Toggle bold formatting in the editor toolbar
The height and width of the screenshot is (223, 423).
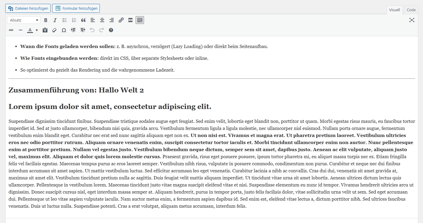[x=46, y=20]
